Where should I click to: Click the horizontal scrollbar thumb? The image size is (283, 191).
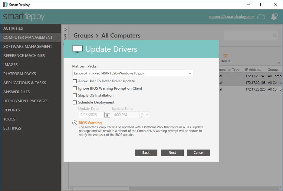pos(101,188)
